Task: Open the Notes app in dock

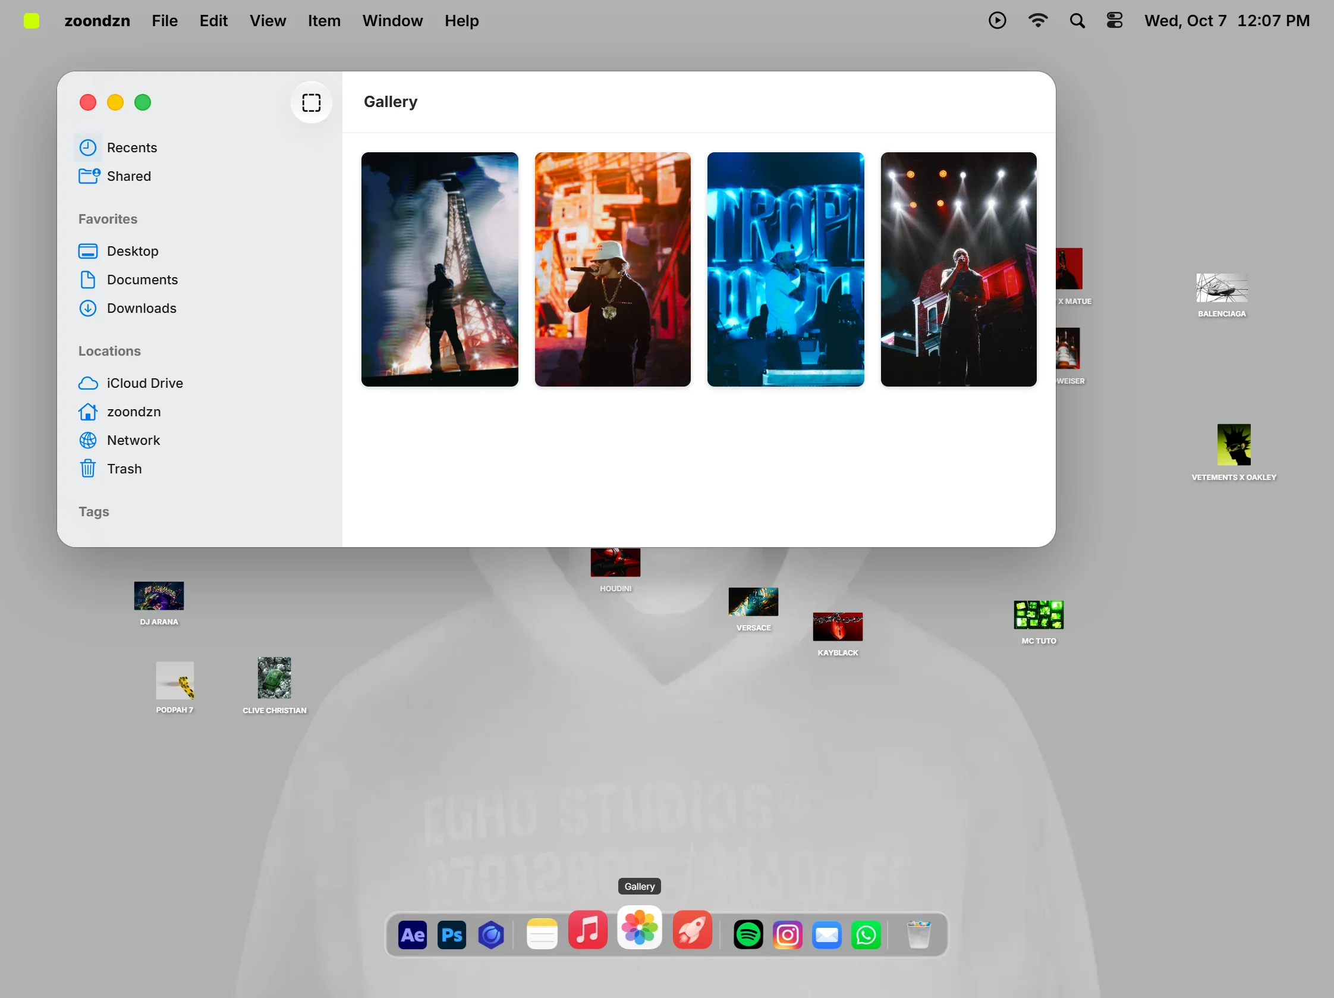Action: tap(542, 934)
